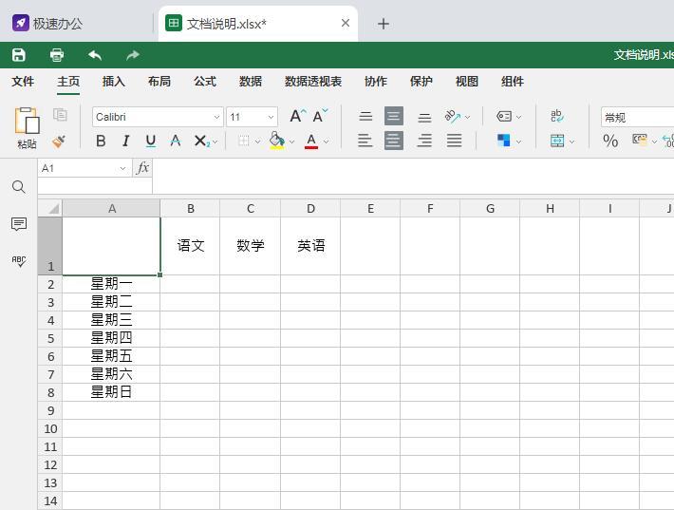Decrease font size with small A icon
The height and width of the screenshot is (510, 674).
tap(320, 116)
